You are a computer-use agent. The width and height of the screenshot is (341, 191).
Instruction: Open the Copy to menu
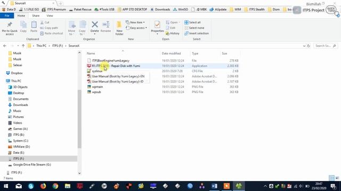coord(83,28)
